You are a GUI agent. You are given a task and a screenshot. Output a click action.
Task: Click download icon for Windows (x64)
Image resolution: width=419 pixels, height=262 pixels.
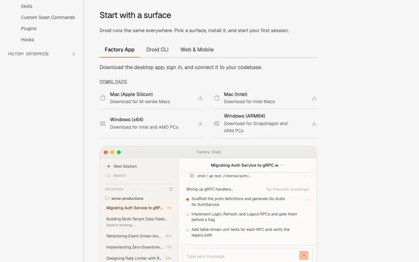point(200,123)
